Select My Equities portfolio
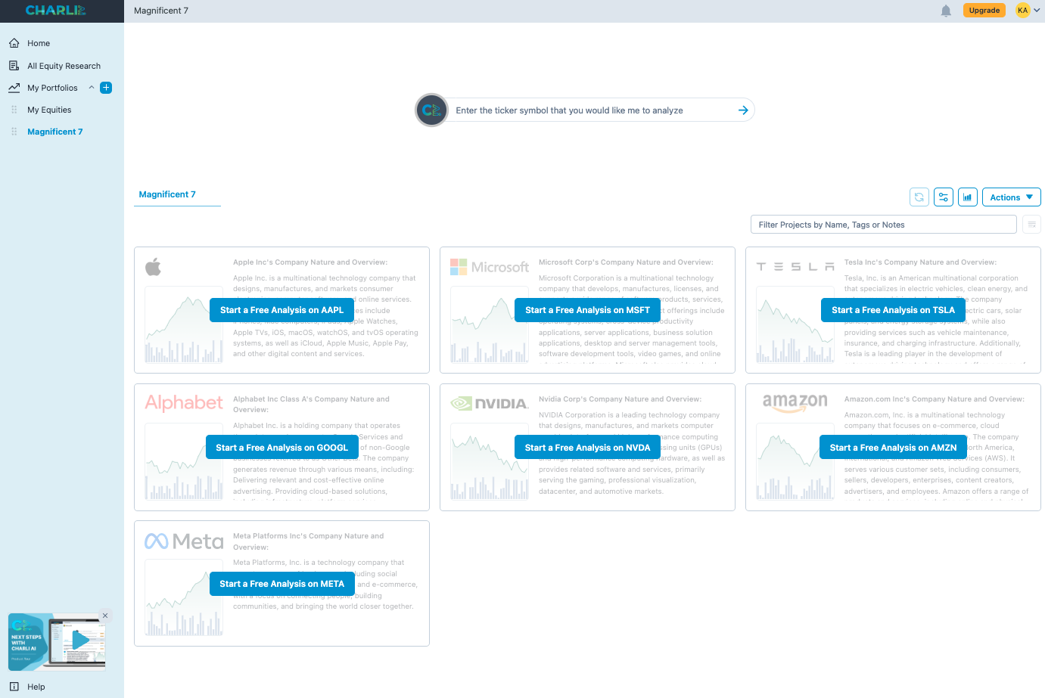1045x698 pixels. (x=49, y=110)
